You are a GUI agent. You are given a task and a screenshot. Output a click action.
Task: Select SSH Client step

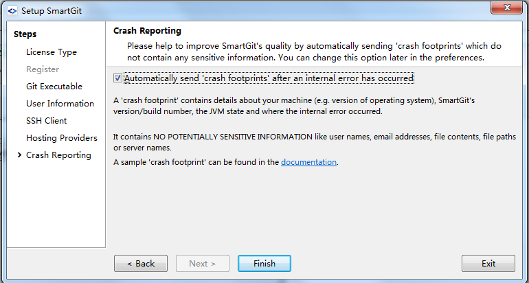[x=46, y=121]
